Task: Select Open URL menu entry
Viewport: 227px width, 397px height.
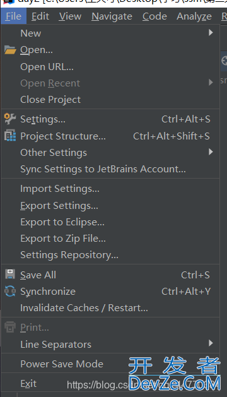Action: (x=110, y=67)
